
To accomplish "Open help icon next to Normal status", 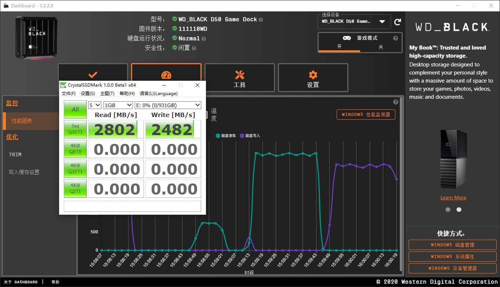I will click(203, 39).
